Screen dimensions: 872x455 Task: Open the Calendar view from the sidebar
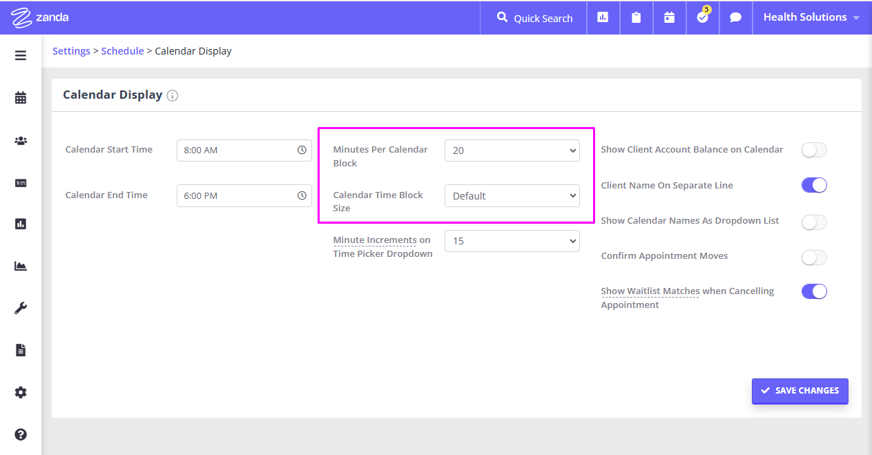(20, 97)
